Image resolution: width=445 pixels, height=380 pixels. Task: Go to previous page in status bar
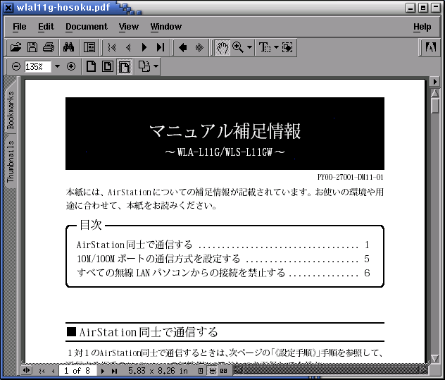tap(53, 371)
